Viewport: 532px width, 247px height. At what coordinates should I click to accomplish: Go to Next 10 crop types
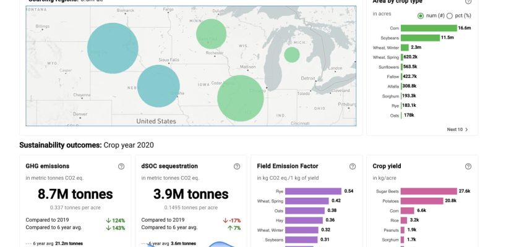457,130
